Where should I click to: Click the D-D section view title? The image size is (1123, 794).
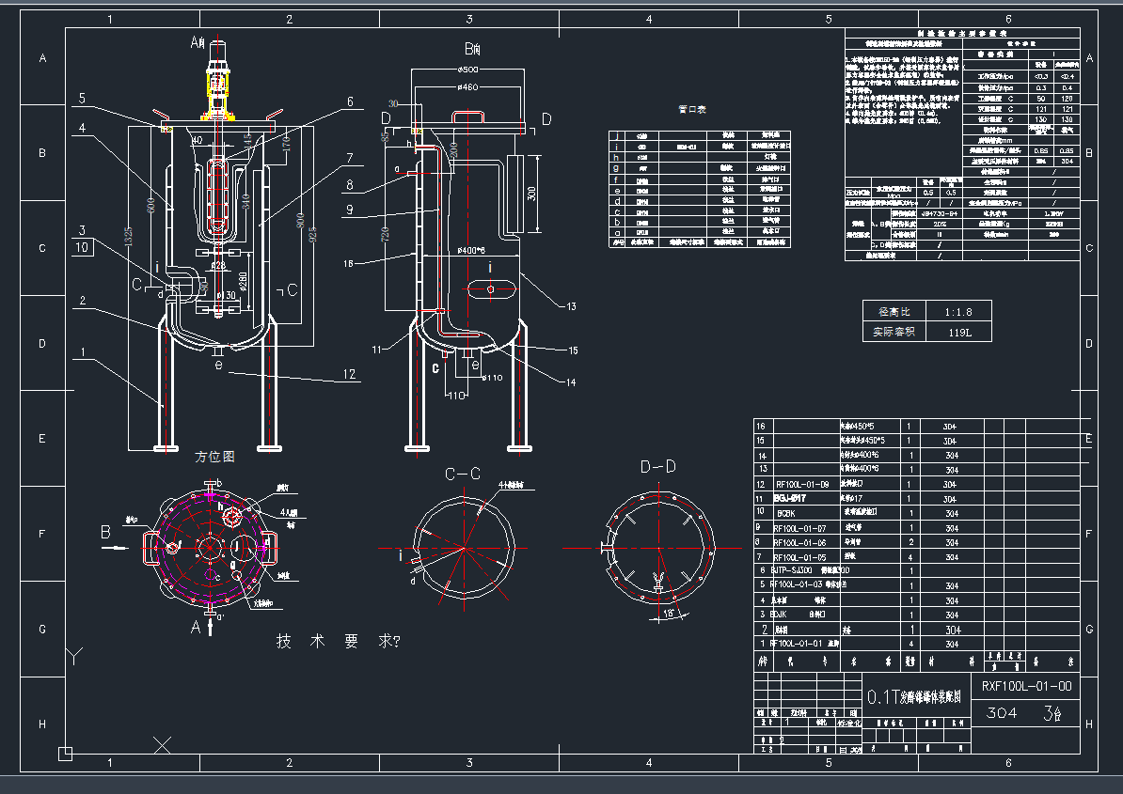[x=657, y=467]
